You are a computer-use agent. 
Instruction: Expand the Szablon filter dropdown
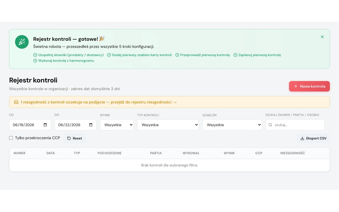(x=232, y=125)
